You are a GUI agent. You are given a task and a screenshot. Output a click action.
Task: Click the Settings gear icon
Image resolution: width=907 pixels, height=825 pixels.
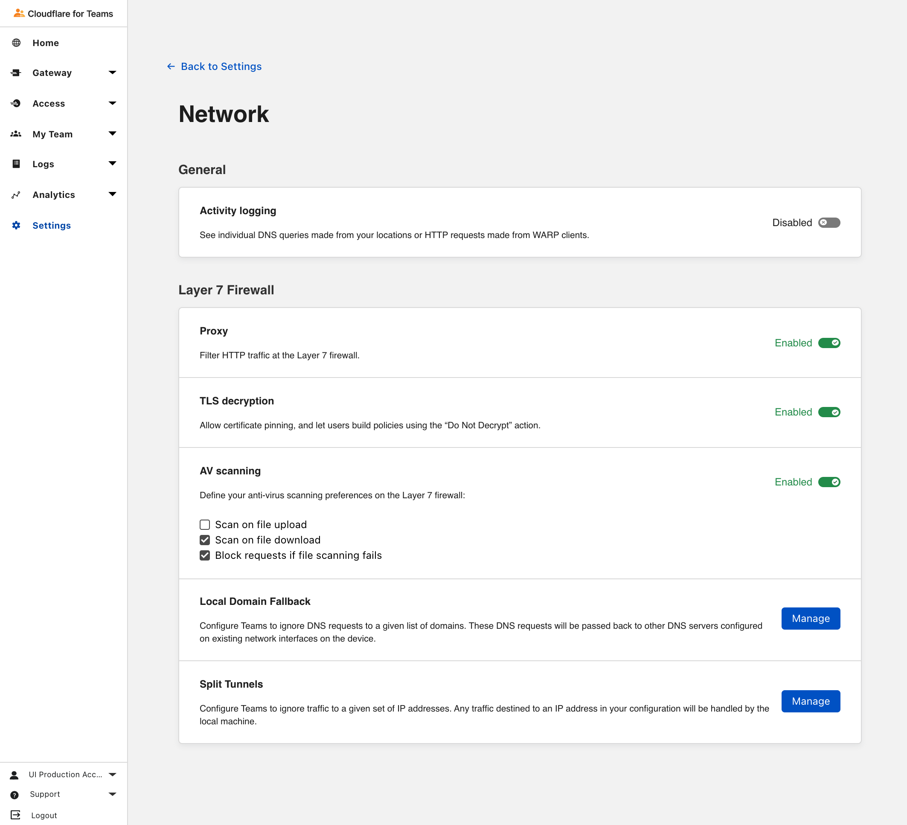[x=17, y=225]
